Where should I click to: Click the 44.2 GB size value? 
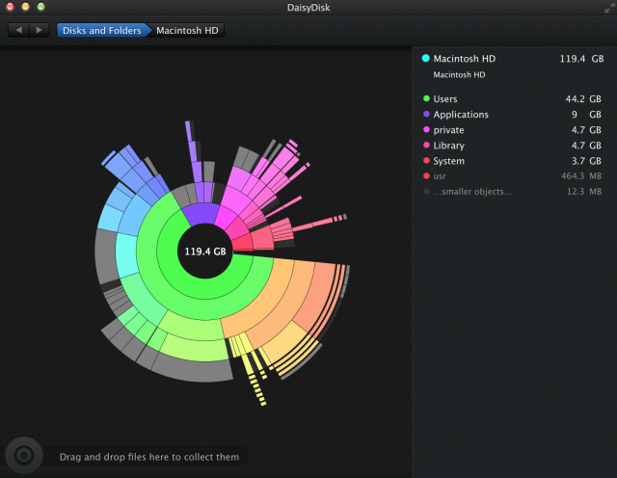point(583,98)
